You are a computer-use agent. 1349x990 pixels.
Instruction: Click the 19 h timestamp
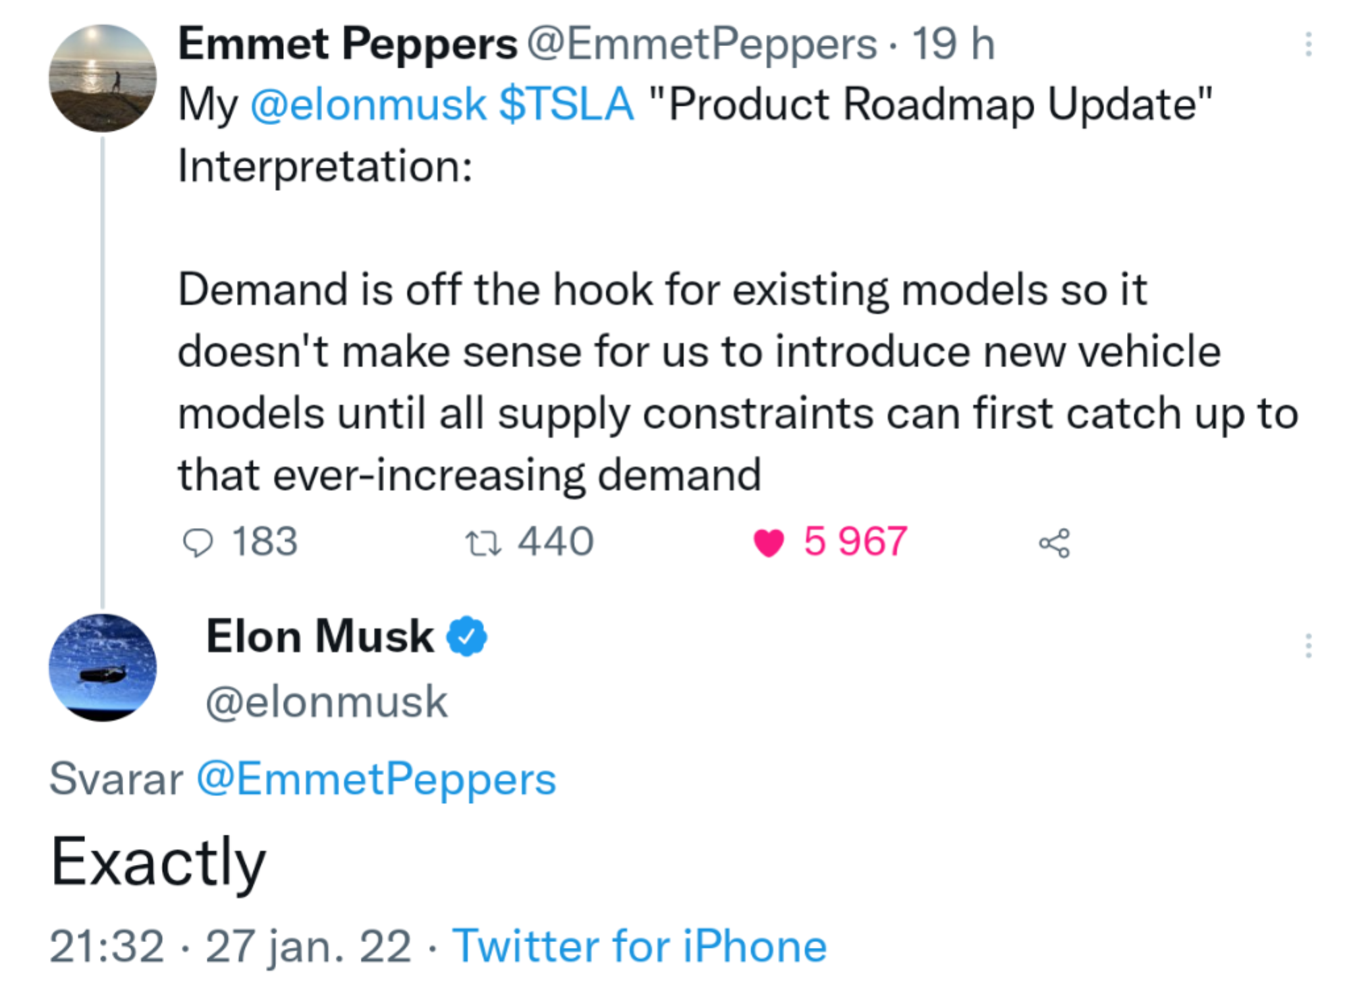point(953,44)
